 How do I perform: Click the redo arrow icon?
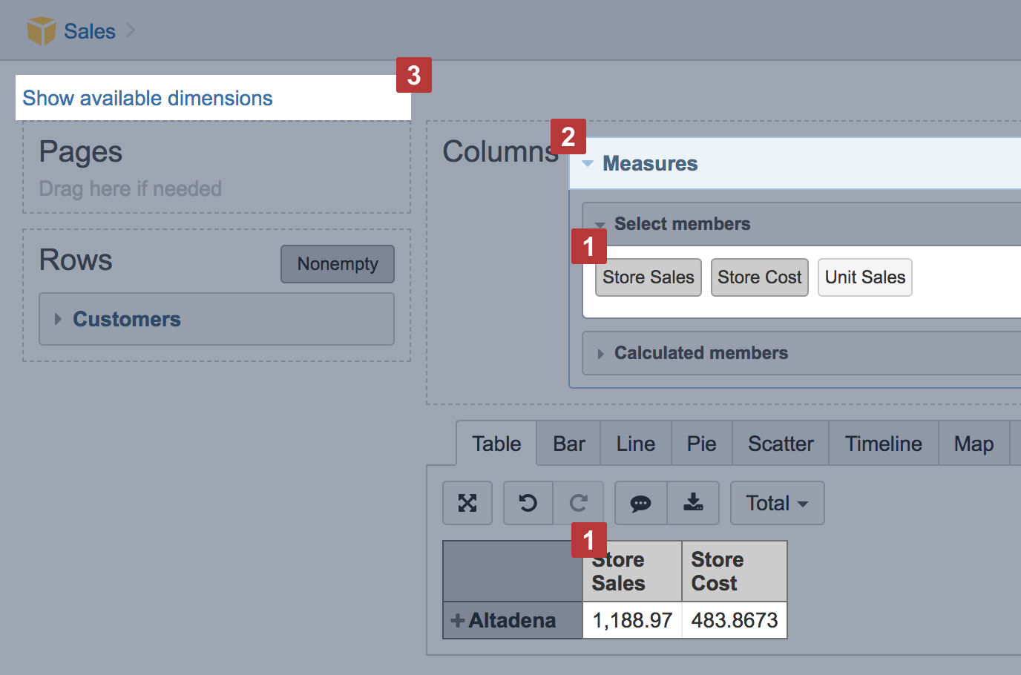coord(579,503)
